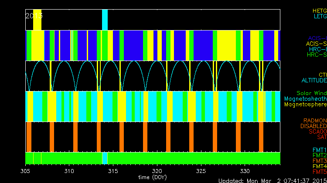Click the HETG legend label
The width and height of the screenshot is (327, 183).
click(x=319, y=10)
